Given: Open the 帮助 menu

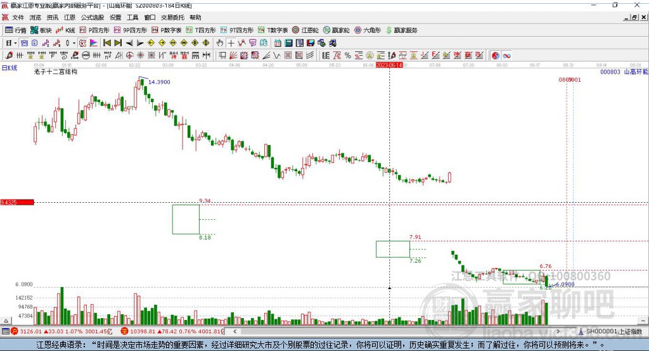Looking at the screenshot, I should 195,17.
